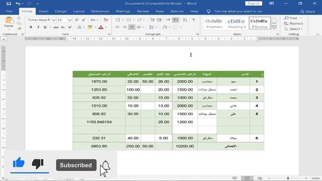
Task: Apply text highlight color yellow
Action: (x=90, y=27)
